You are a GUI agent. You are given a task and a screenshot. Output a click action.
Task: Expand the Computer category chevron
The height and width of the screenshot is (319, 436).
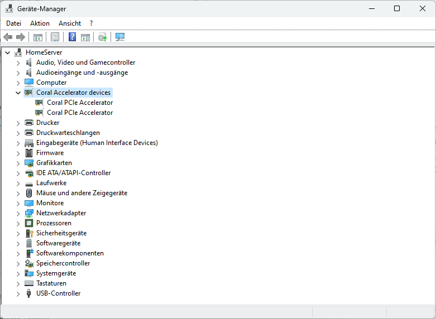[18, 83]
